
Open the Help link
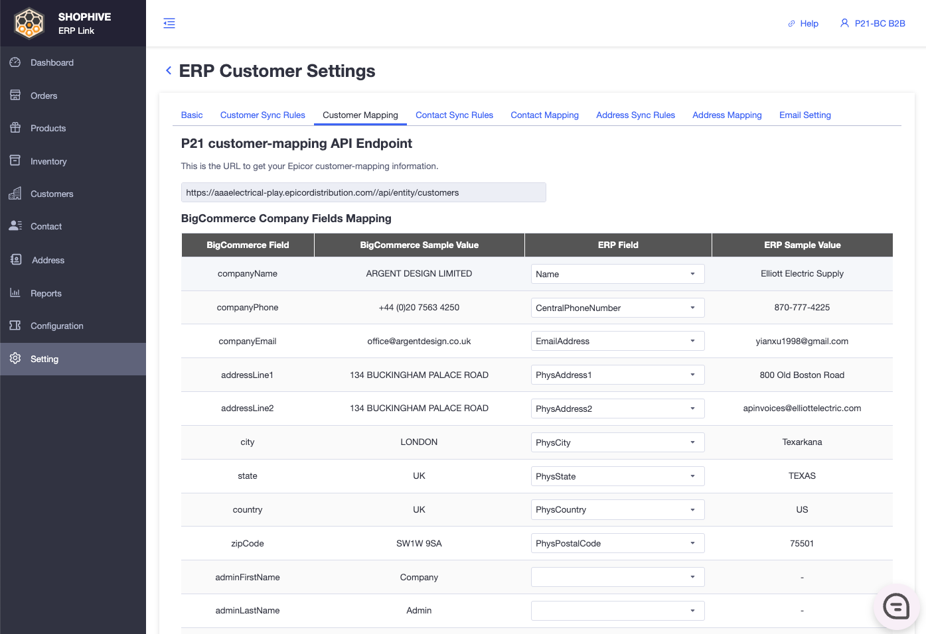click(x=809, y=23)
